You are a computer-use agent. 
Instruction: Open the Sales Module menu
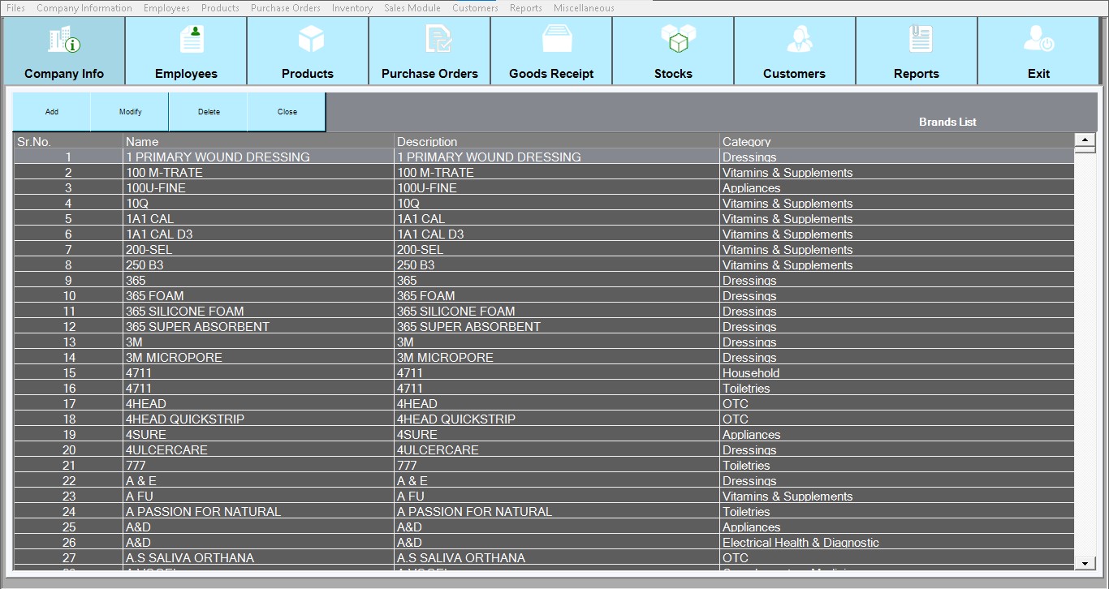[x=412, y=8]
